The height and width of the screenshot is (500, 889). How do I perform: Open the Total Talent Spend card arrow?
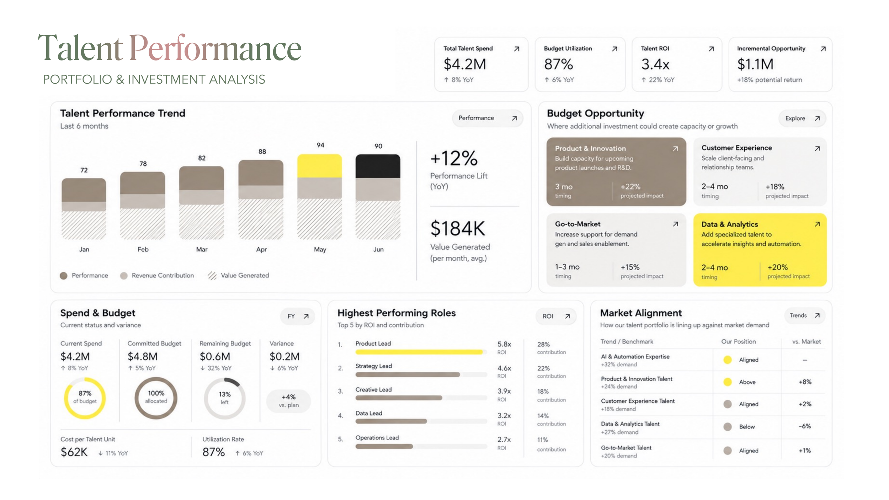coord(516,49)
